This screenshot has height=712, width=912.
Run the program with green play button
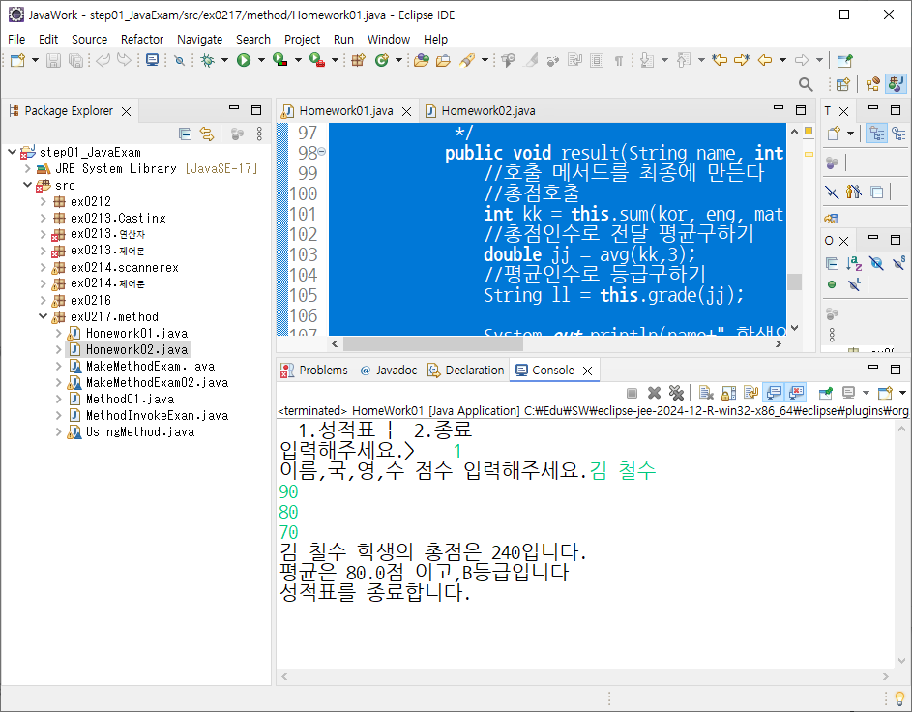point(244,60)
